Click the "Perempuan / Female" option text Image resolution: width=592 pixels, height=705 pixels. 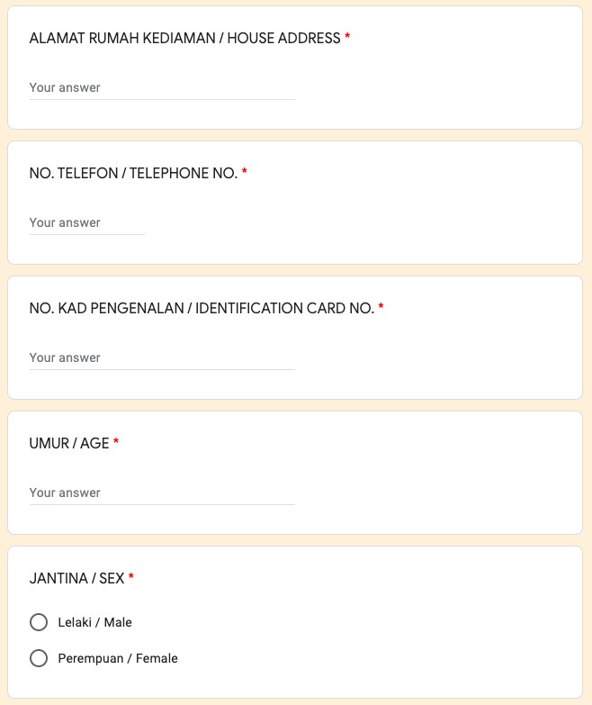pos(118,658)
